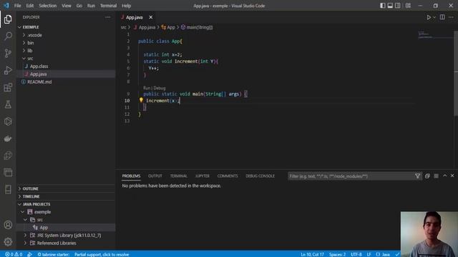Image resolution: width=458 pixels, height=257 pixels.
Task: Toggle the bottom panel layout icon
Action: click(x=390, y=6)
